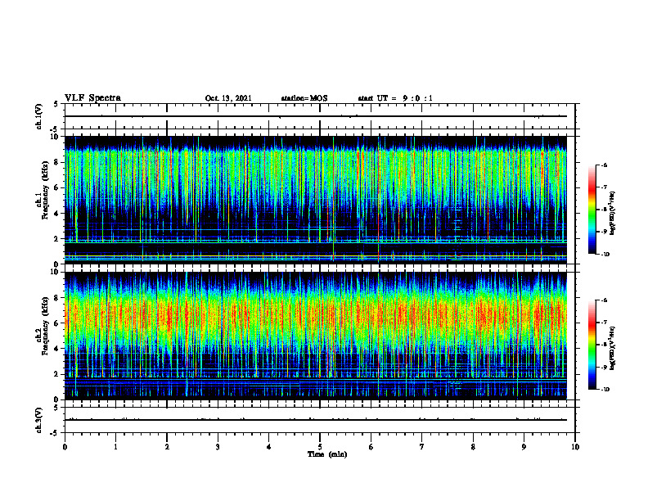Image resolution: width=648 pixels, height=501 pixels.
Task: Click inside the ch.2 spectrogram panel
Action: (316, 336)
